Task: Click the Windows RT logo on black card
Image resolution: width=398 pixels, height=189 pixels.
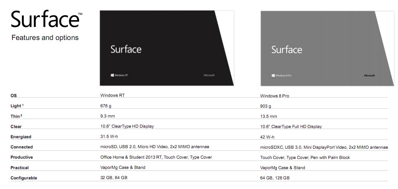Action: click(119, 75)
